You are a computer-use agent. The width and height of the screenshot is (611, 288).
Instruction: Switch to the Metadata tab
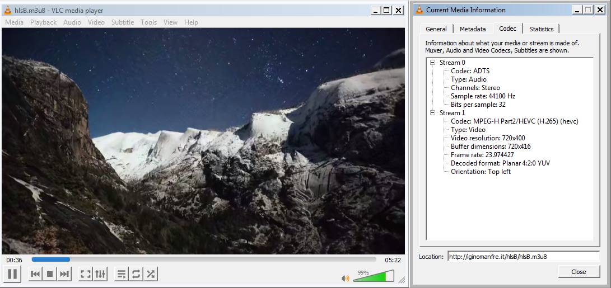point(473,29)
